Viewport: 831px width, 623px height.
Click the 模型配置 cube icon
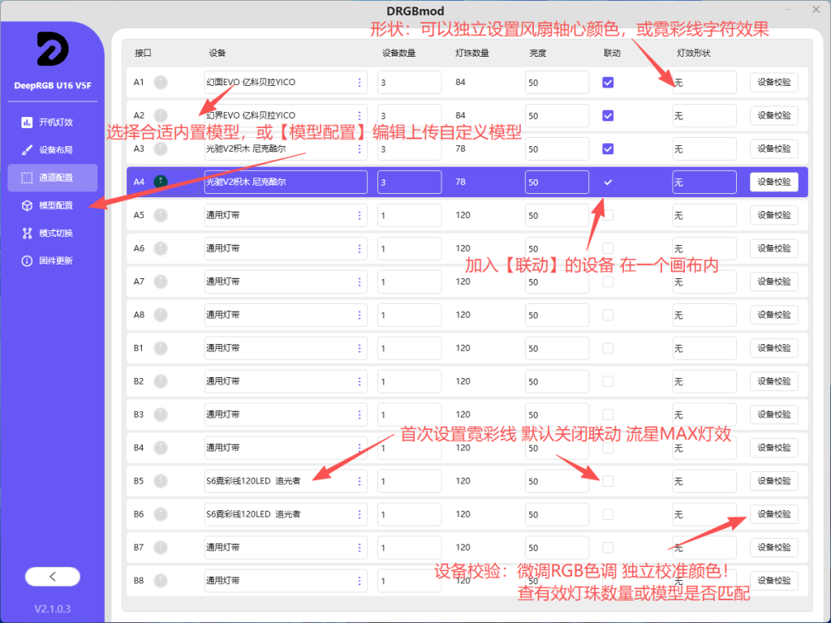(27, 205)
